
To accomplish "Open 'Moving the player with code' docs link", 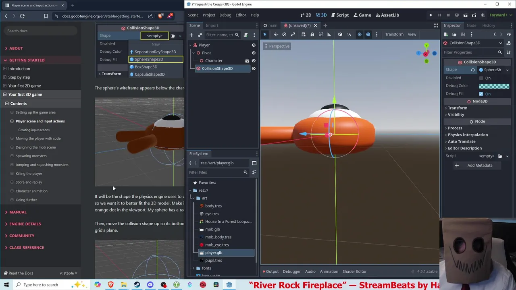I will [x=38, y=139].
